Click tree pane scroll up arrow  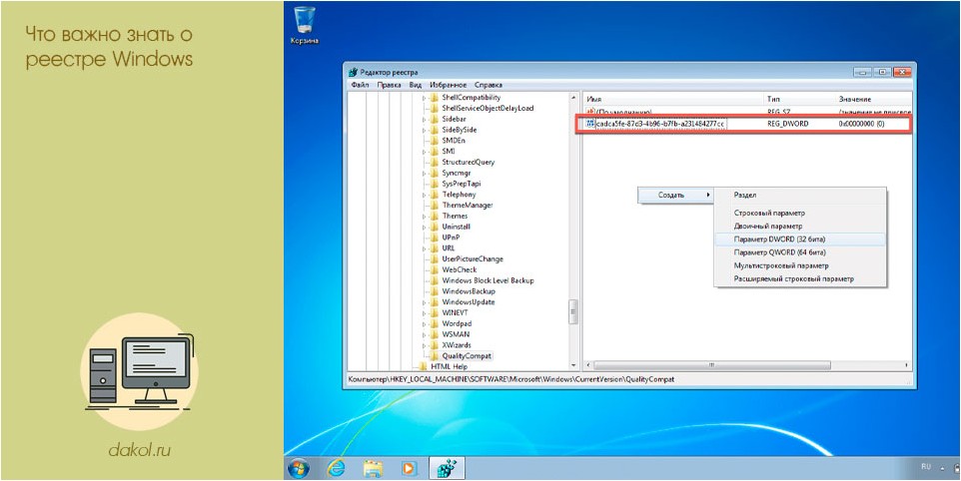(573, 98)
